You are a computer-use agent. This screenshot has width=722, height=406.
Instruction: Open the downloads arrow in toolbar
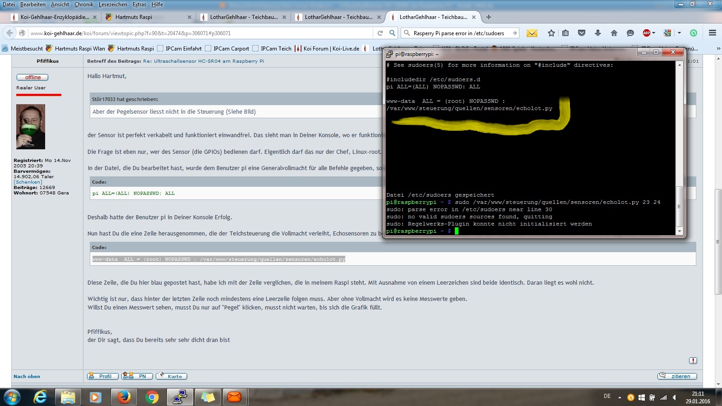[598, 33]
